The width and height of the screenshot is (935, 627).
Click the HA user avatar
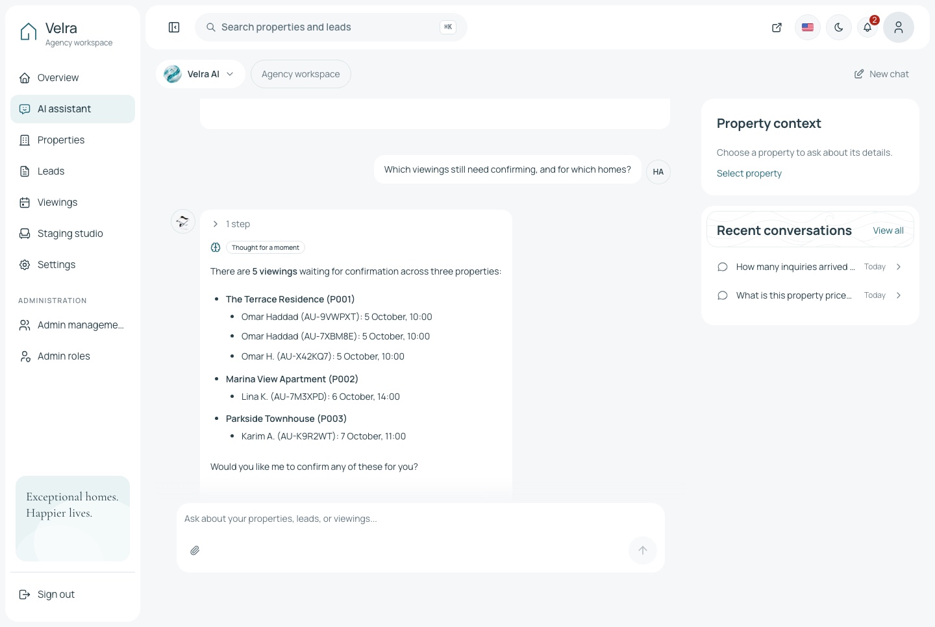pyautogui.click(x=658, y=172)
